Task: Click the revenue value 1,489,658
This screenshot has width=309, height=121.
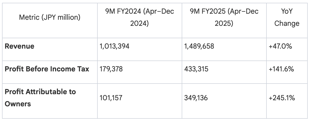Action: tap(199, 46)
